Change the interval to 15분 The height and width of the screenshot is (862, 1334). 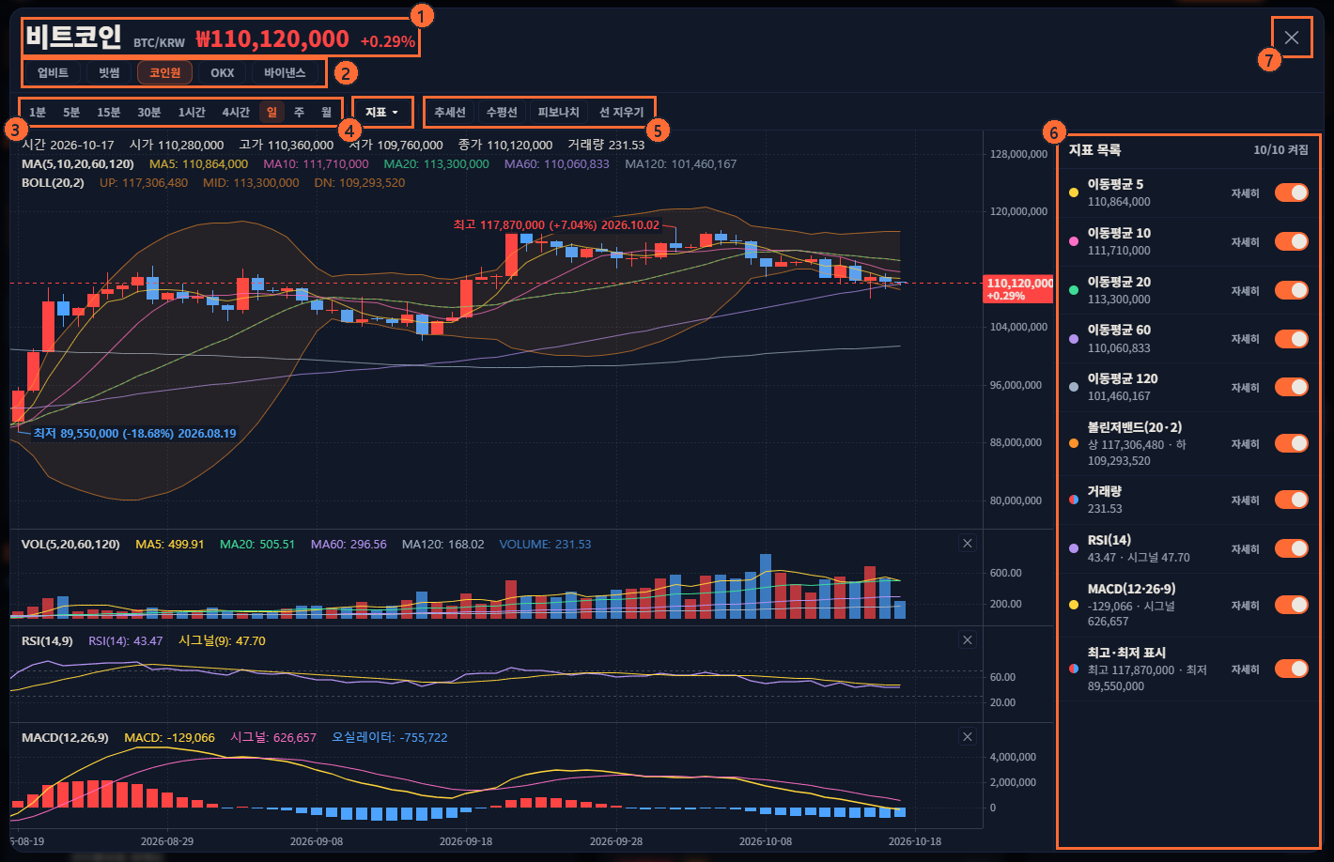tap(109, 112)
